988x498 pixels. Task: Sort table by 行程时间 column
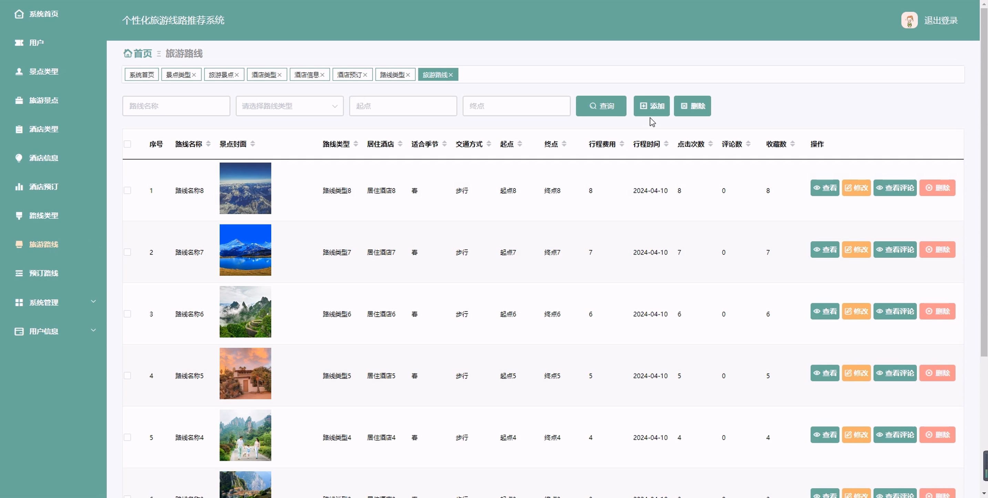pos(666,144)
